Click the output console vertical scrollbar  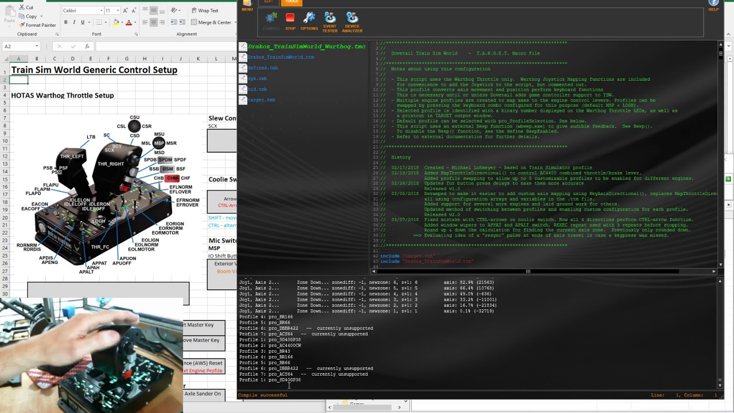(x=720, y=333)
